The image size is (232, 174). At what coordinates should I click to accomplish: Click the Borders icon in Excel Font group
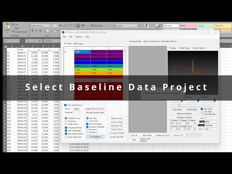pyautogui.click(x=47, y=30)
